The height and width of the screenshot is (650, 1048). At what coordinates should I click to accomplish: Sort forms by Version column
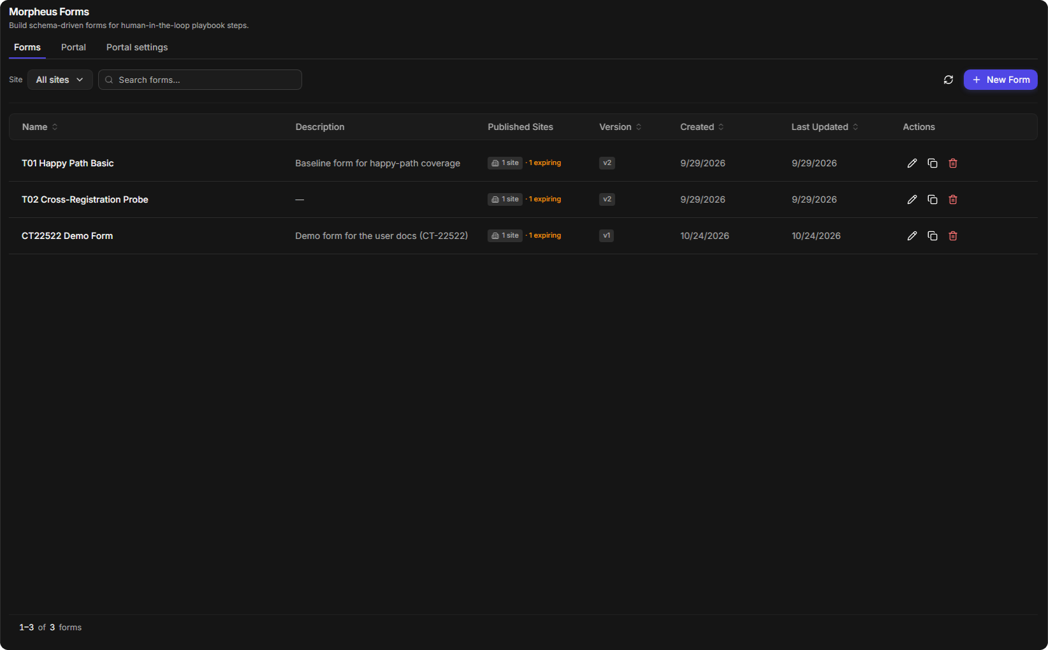[620, 127]
